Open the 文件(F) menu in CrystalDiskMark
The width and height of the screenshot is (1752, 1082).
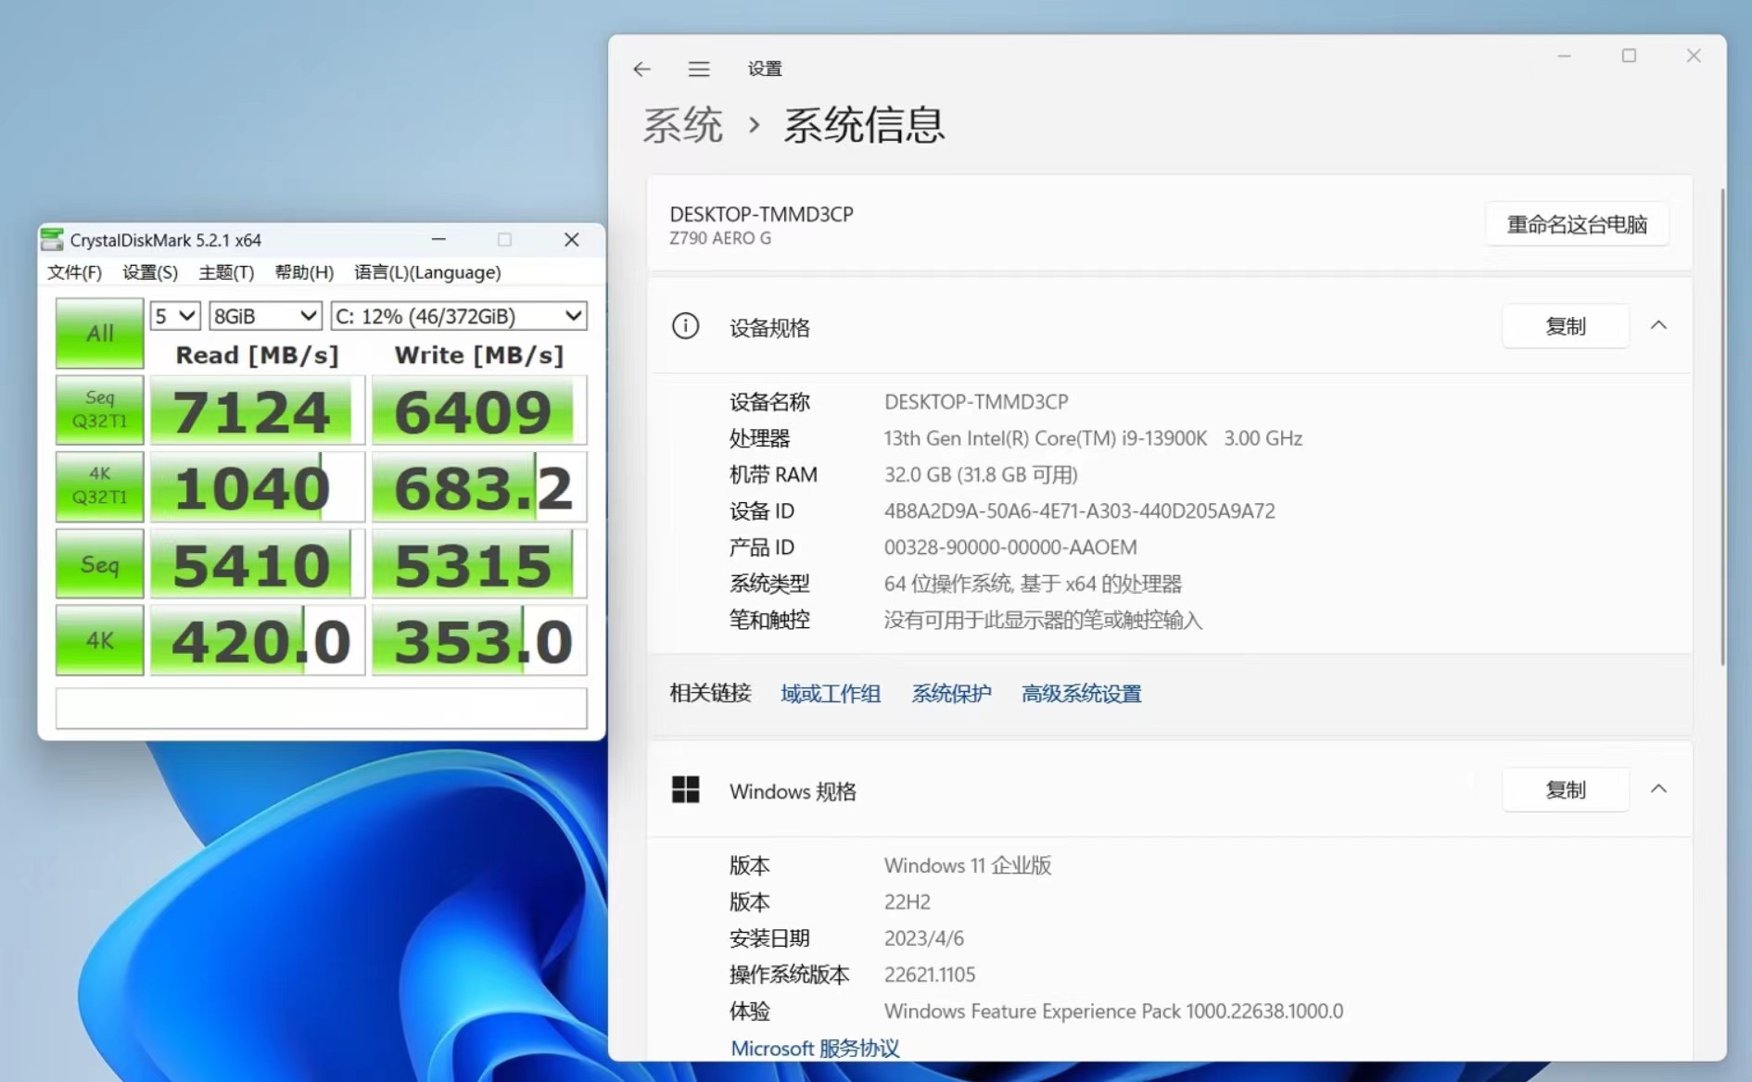(74, 272)
